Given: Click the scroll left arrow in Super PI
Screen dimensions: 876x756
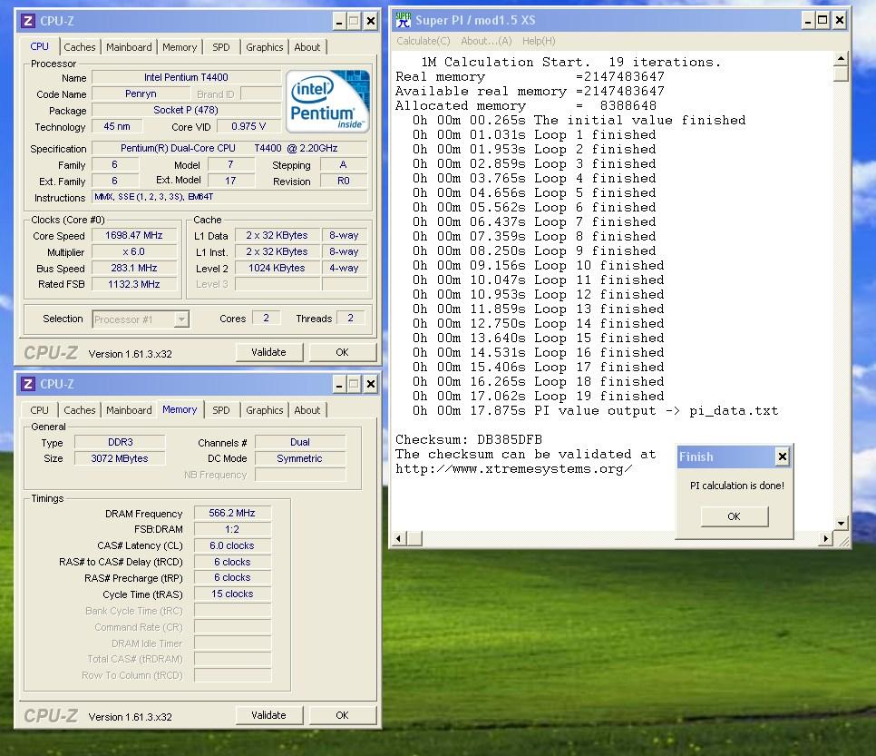Looking at the screenshot, I should (398, 539).
